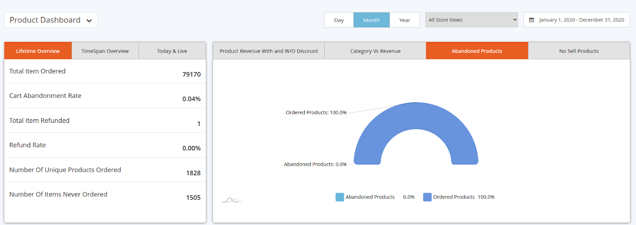The height and width of the screenshot is (225, 636).
Task: Switch to Year view
Action: [405, 20]
